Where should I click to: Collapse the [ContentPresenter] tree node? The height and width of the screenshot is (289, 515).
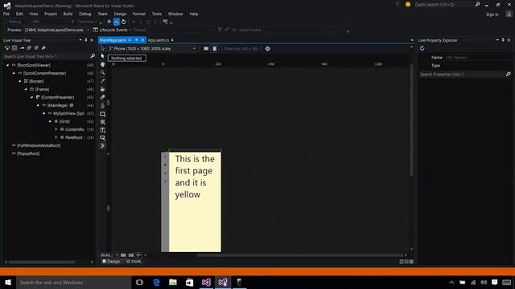32,97
